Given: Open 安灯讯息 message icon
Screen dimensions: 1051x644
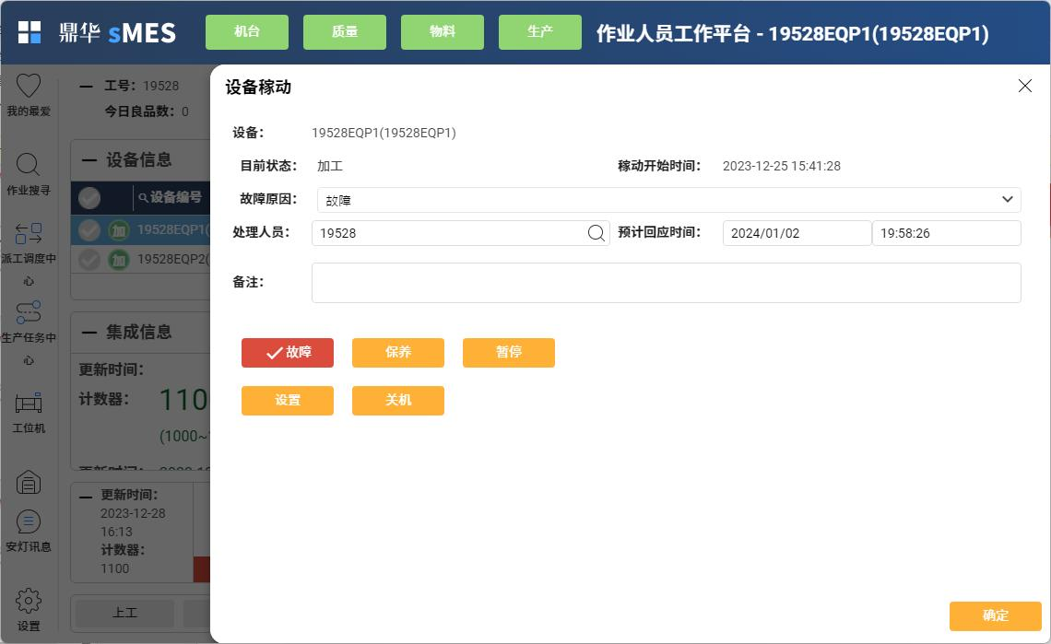Looking at the screenshot, I should (x=29, y=522).
